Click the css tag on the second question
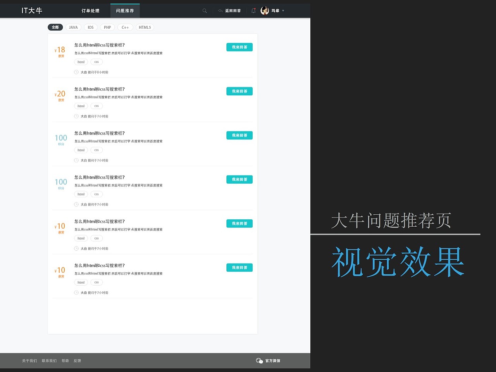 click(x=96, y=106)
